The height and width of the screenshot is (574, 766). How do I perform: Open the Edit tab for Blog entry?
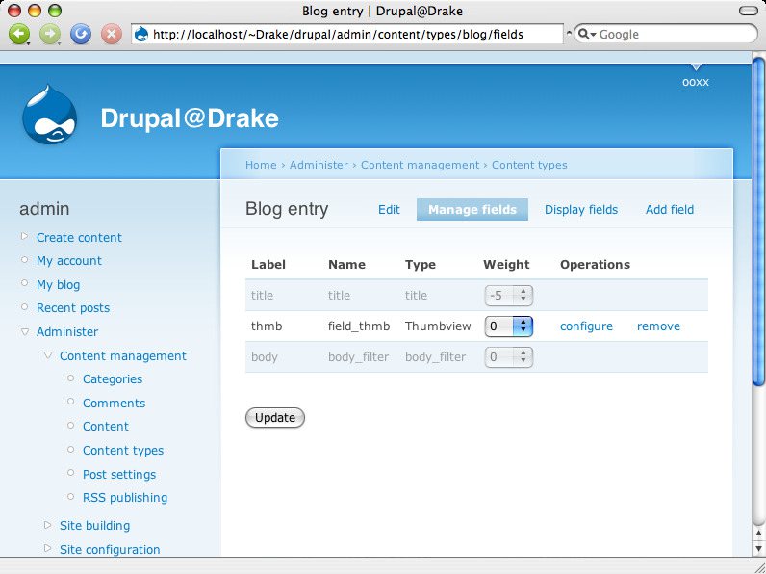pyautogui.click(x=389, y=210)
